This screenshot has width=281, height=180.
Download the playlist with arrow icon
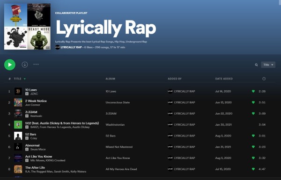tap(25, 65)
